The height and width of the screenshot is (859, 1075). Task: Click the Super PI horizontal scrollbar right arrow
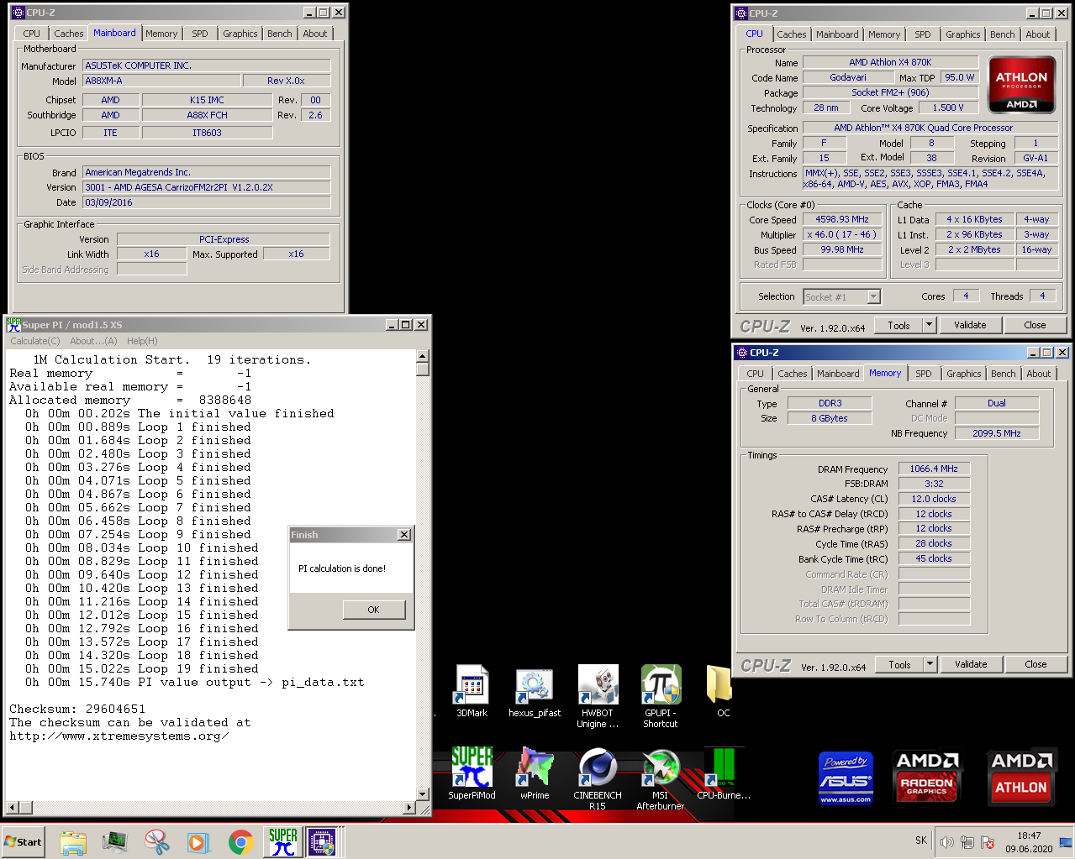point(409,808)
